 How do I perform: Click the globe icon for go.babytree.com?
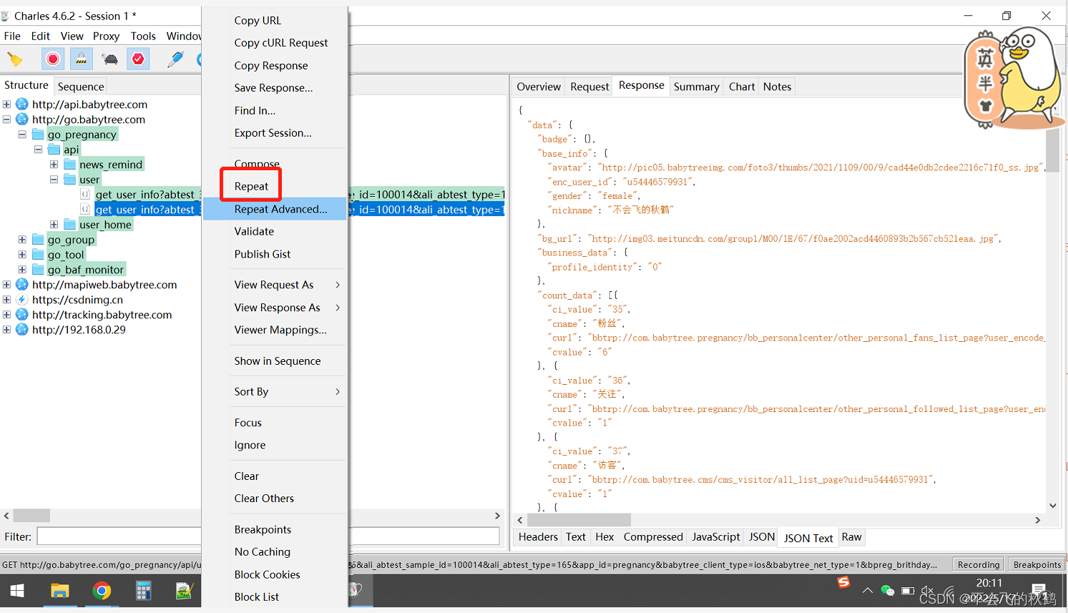[x=22, y=119]
